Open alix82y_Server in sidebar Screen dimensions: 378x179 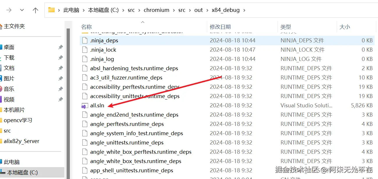pos(21,141)
